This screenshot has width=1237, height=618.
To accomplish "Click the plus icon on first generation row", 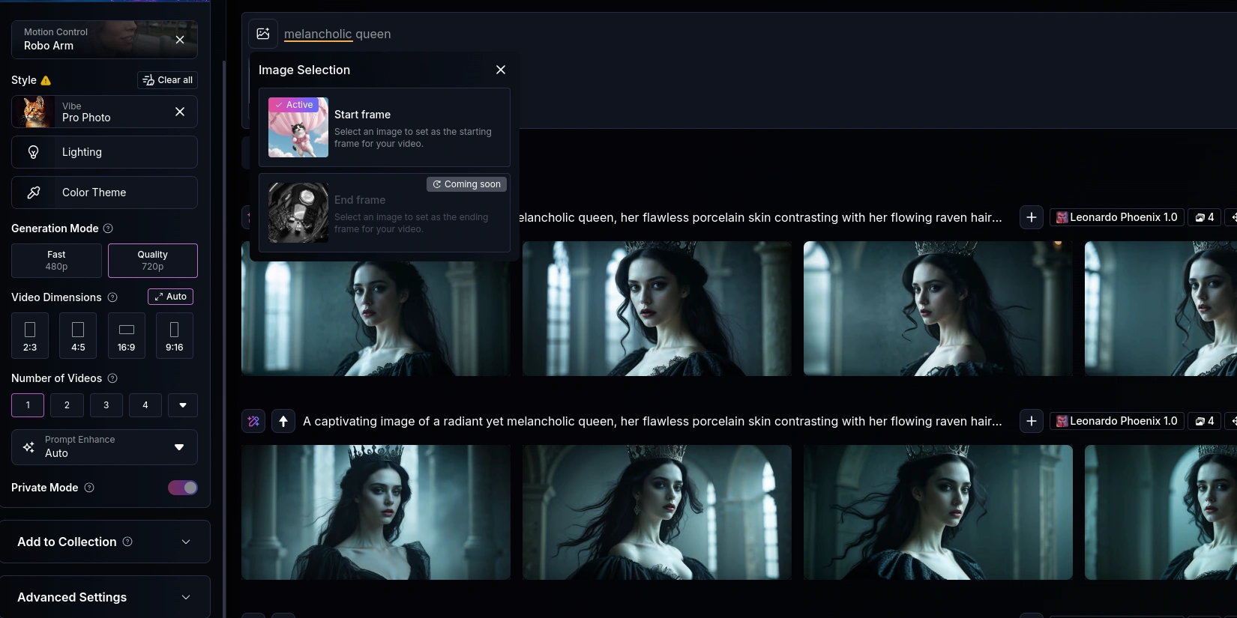I will click(x=1031, y=217).
